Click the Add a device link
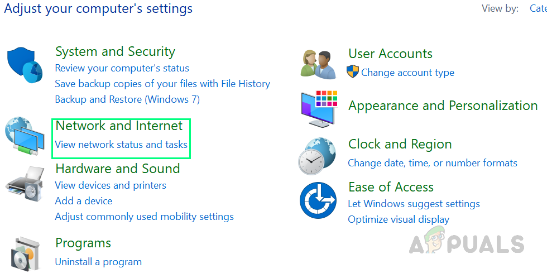This screenshot has width=547, height=278. coord(83,201)
